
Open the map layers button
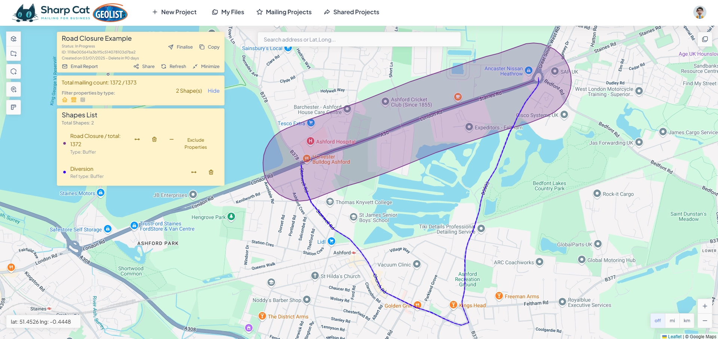pyautogui.click(x=705, y=39)
